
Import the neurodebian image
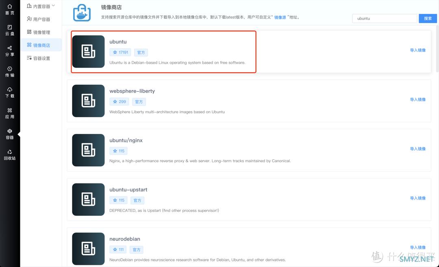(418, 248)
